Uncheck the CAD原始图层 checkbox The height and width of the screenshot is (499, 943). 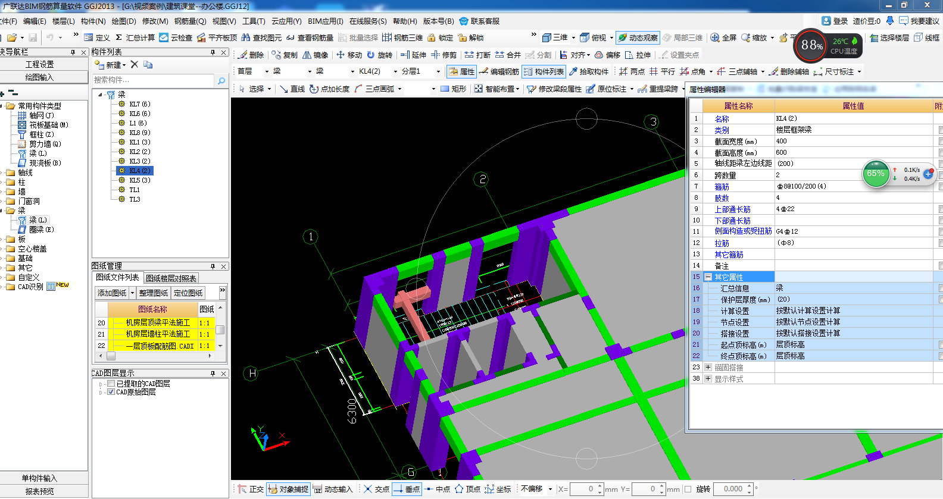(111, 392)
